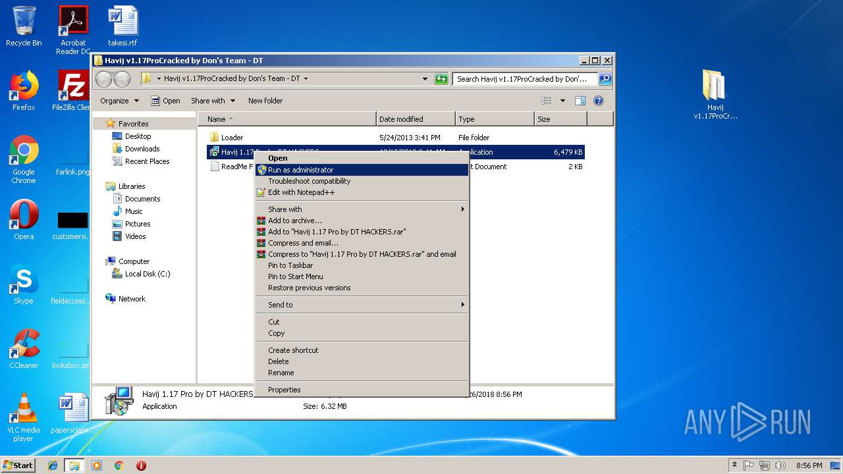Open the Share with toolbar dropdown
This screenshot has width=843, height=474.
tap(213, 101)
